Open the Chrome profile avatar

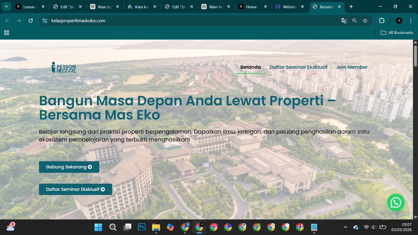coord(399,21)
